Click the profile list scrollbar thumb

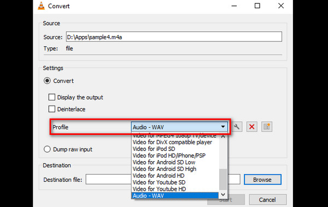[x=223, y=179]
